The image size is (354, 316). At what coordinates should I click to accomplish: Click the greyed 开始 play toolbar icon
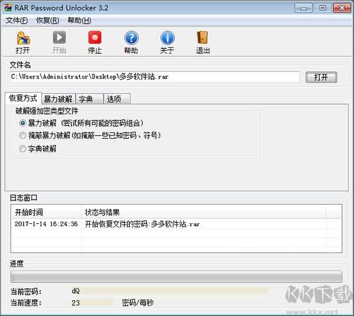(59, 38)
